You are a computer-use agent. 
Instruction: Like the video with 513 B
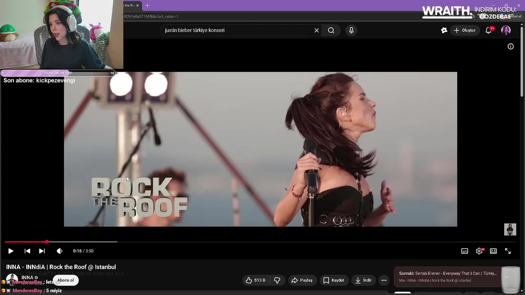256,280
